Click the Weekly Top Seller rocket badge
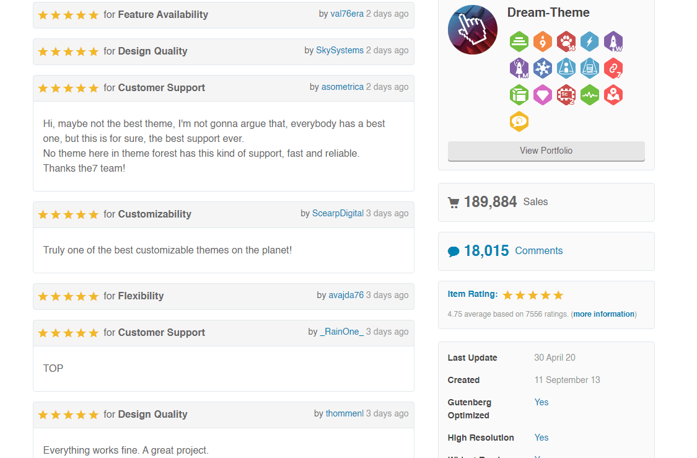Screen dimensions: 697x458 (613, 42)
